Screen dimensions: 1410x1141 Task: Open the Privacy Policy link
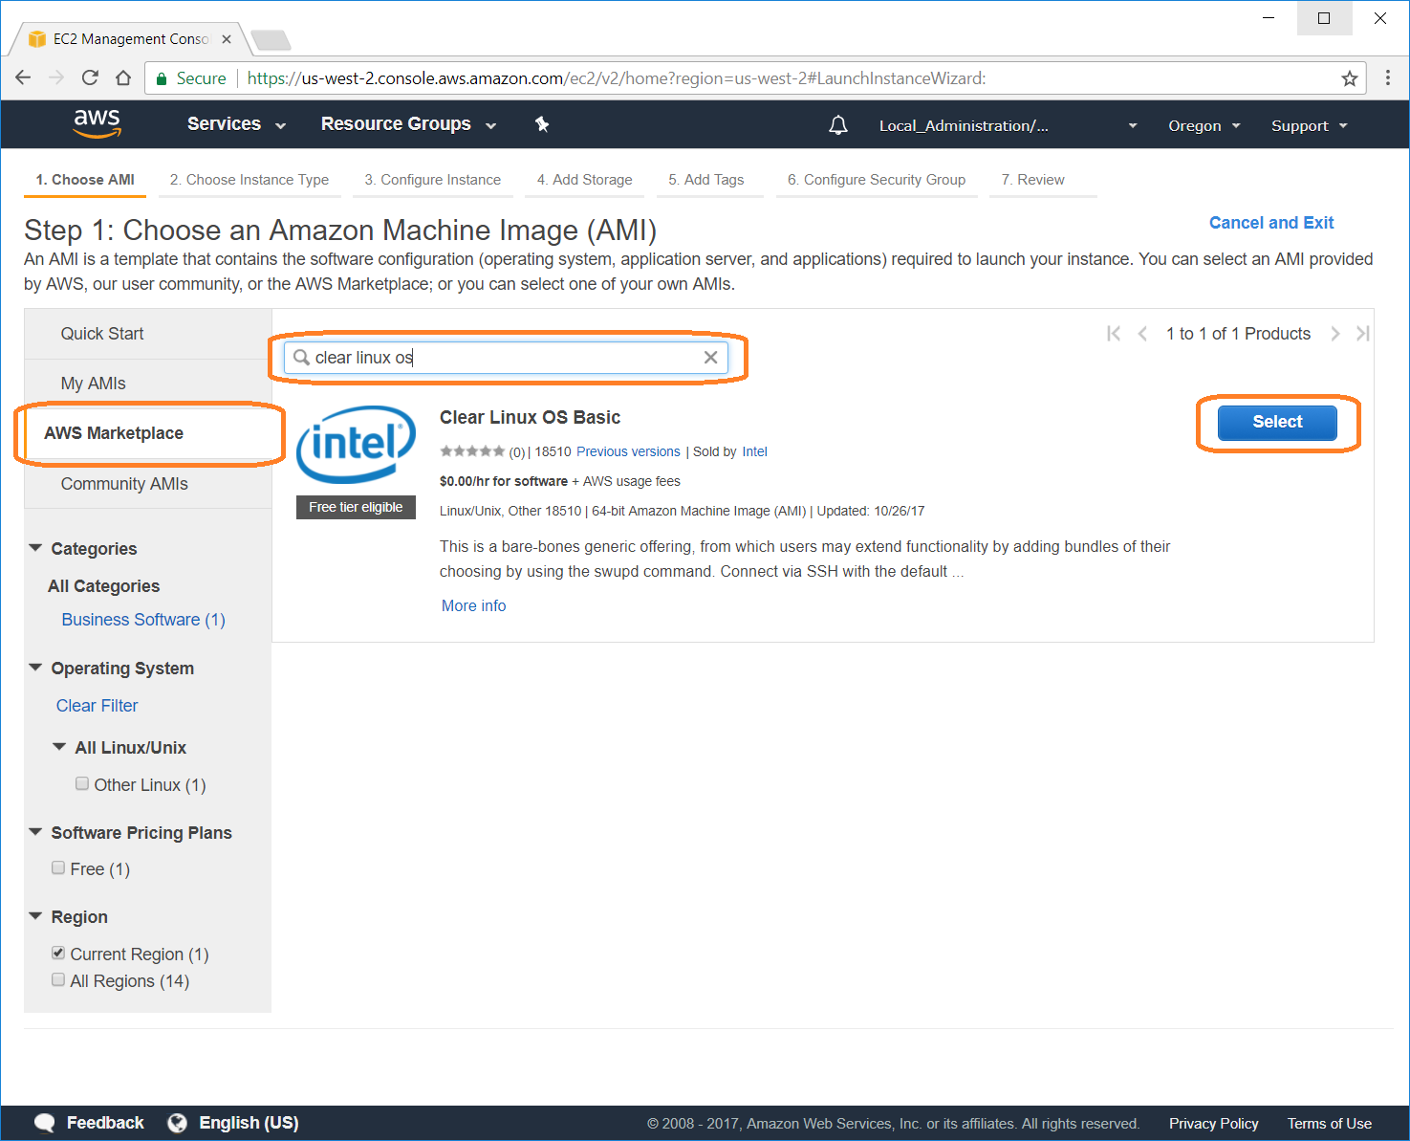pos(1213,1124)
